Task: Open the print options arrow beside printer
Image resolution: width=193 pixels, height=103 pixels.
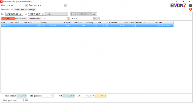Action: click(96, 14)
